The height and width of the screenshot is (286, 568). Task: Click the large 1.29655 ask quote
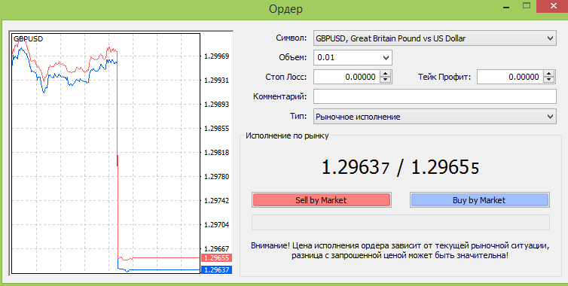[445, 168]
